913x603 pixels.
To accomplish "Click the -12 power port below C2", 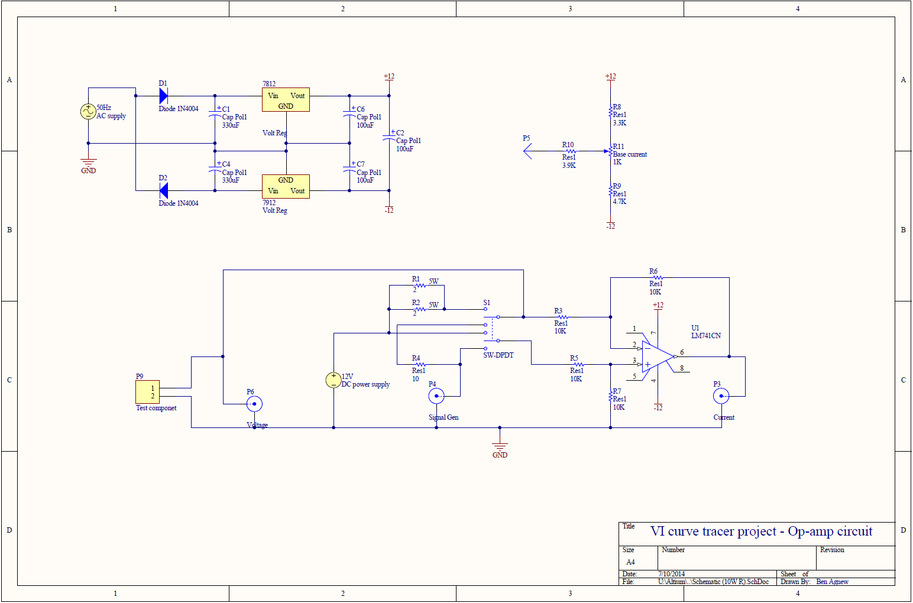I will (x=389, y=210).
